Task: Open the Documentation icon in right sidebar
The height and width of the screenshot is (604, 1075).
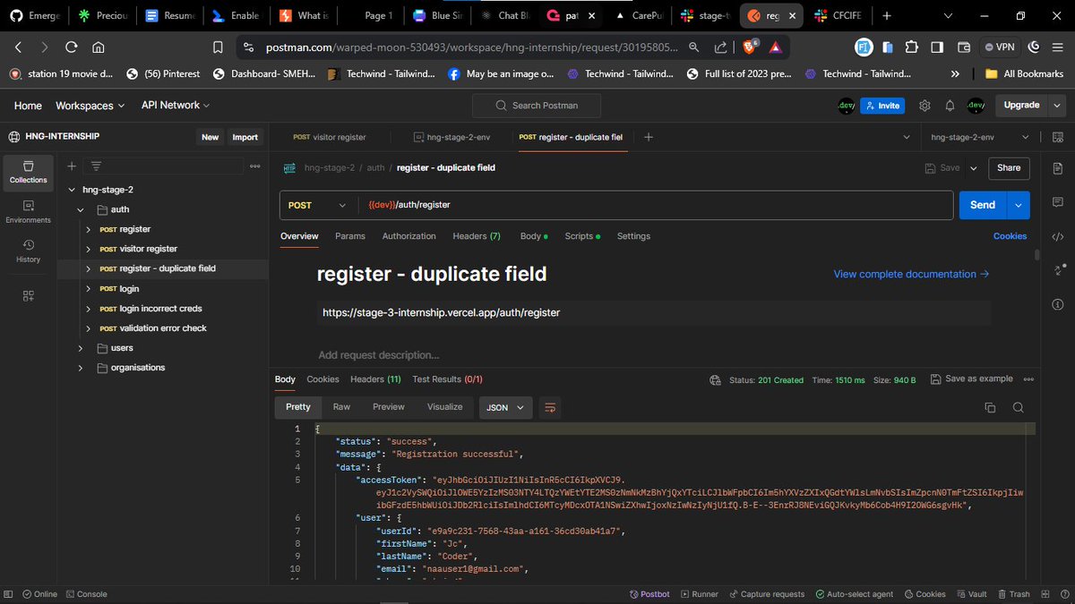Action: pos(1058,168)
